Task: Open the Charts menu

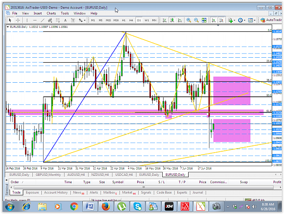Action: pos(51,13)
